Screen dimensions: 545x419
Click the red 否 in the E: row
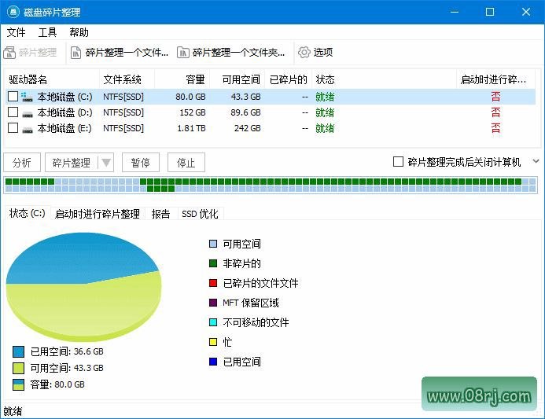(x=496, y=128)
